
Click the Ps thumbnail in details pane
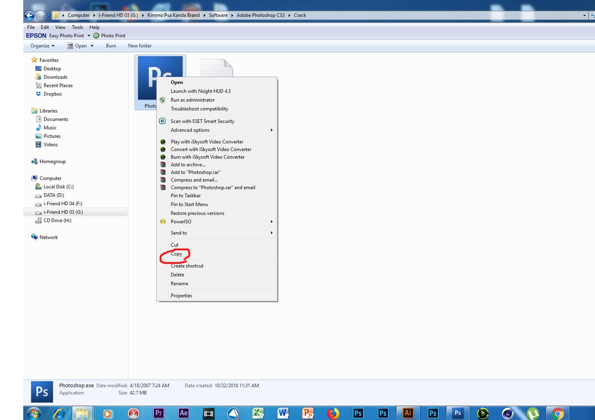pyautogui.click(x=42, y=392)
